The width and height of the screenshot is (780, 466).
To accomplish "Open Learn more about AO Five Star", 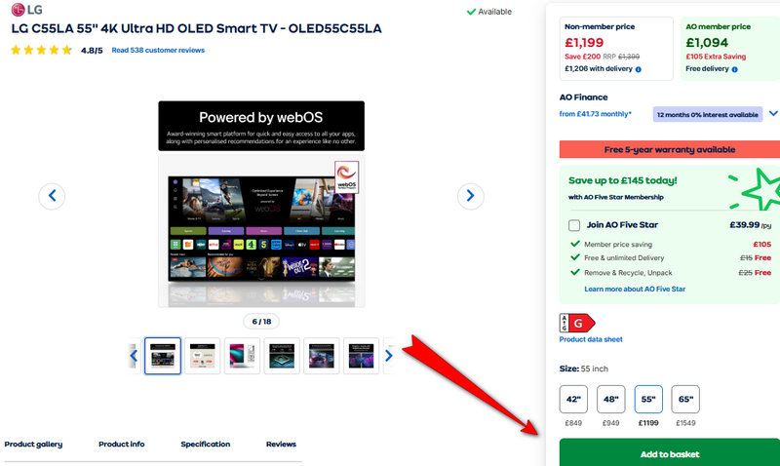I will point(635,289).
